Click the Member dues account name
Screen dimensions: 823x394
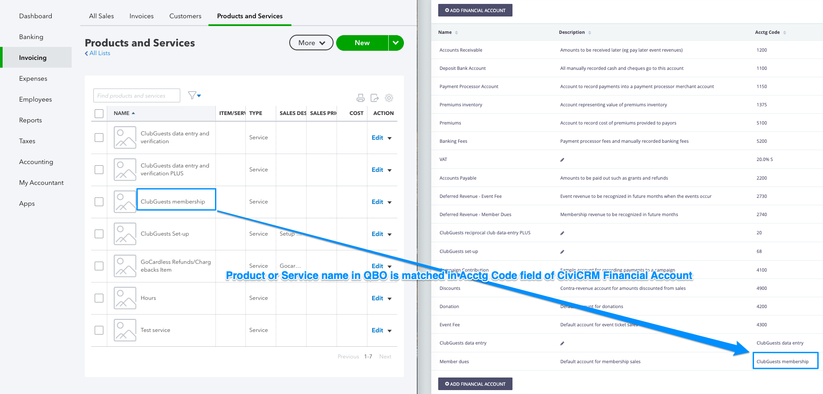point(454,362)
